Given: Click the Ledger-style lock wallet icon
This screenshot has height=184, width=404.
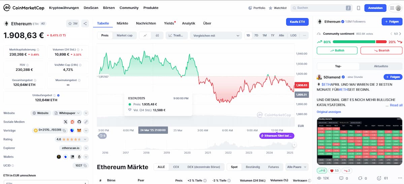Looking at the screenshot, I should 79,157.
